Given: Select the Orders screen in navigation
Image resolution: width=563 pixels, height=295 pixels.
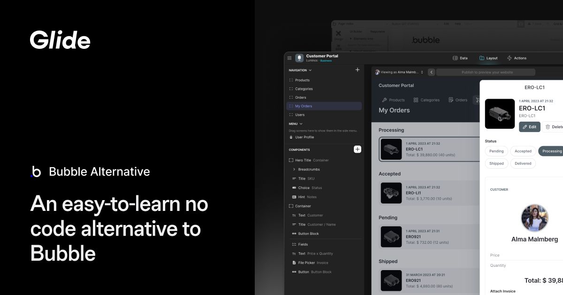Looking at the screenshot, I should (324, 98).
